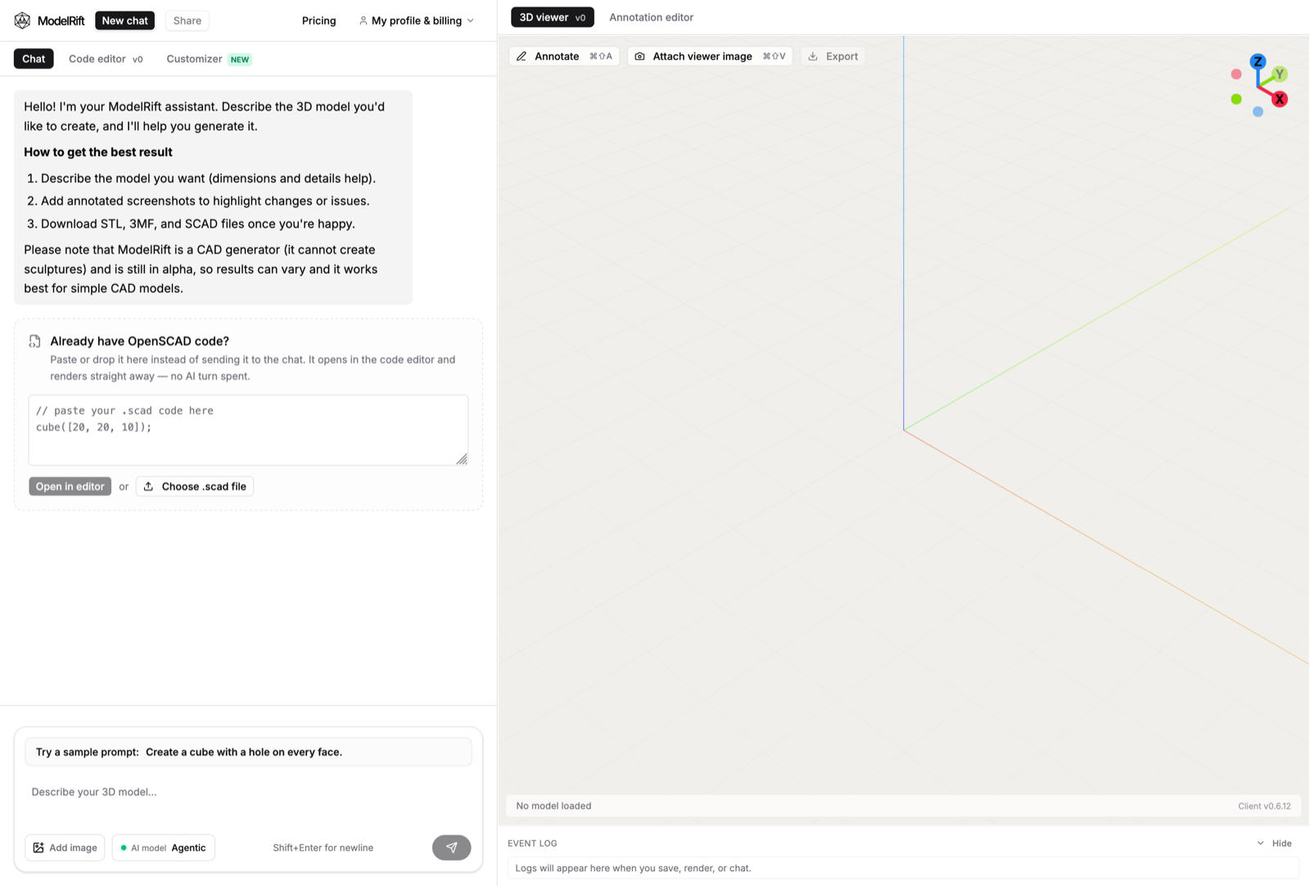Open the Code editor tab

pos(106,59)
